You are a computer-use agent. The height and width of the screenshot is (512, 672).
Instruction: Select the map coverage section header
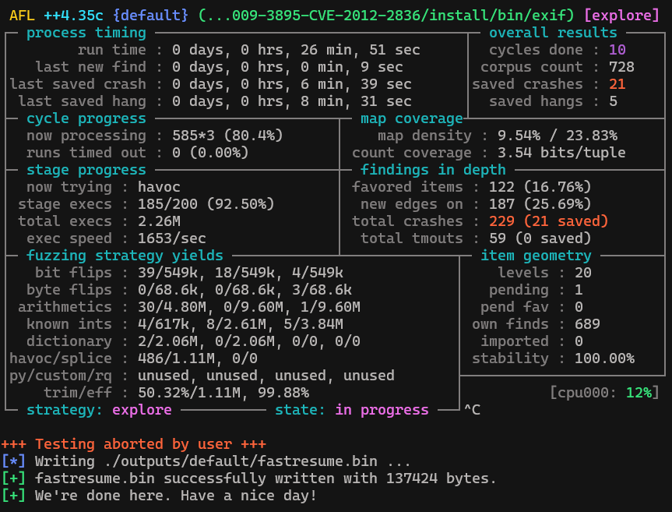412,118
